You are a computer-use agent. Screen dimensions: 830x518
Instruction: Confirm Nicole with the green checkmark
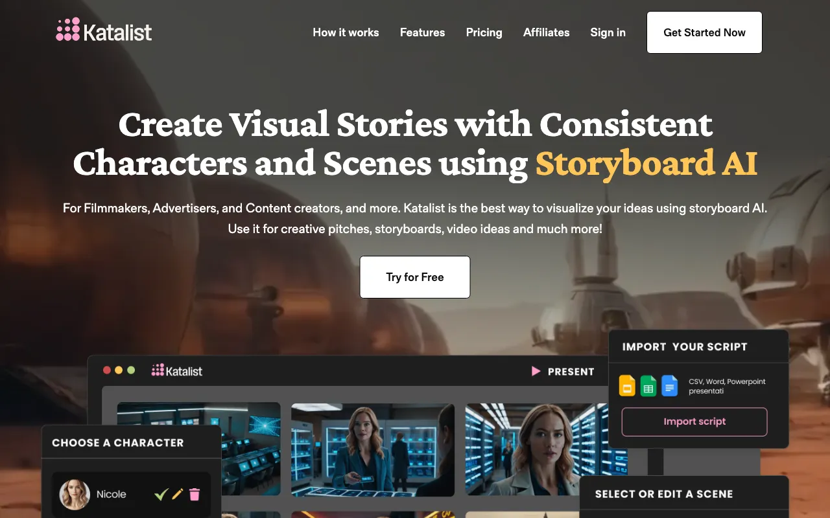click(x=161, y=494)
